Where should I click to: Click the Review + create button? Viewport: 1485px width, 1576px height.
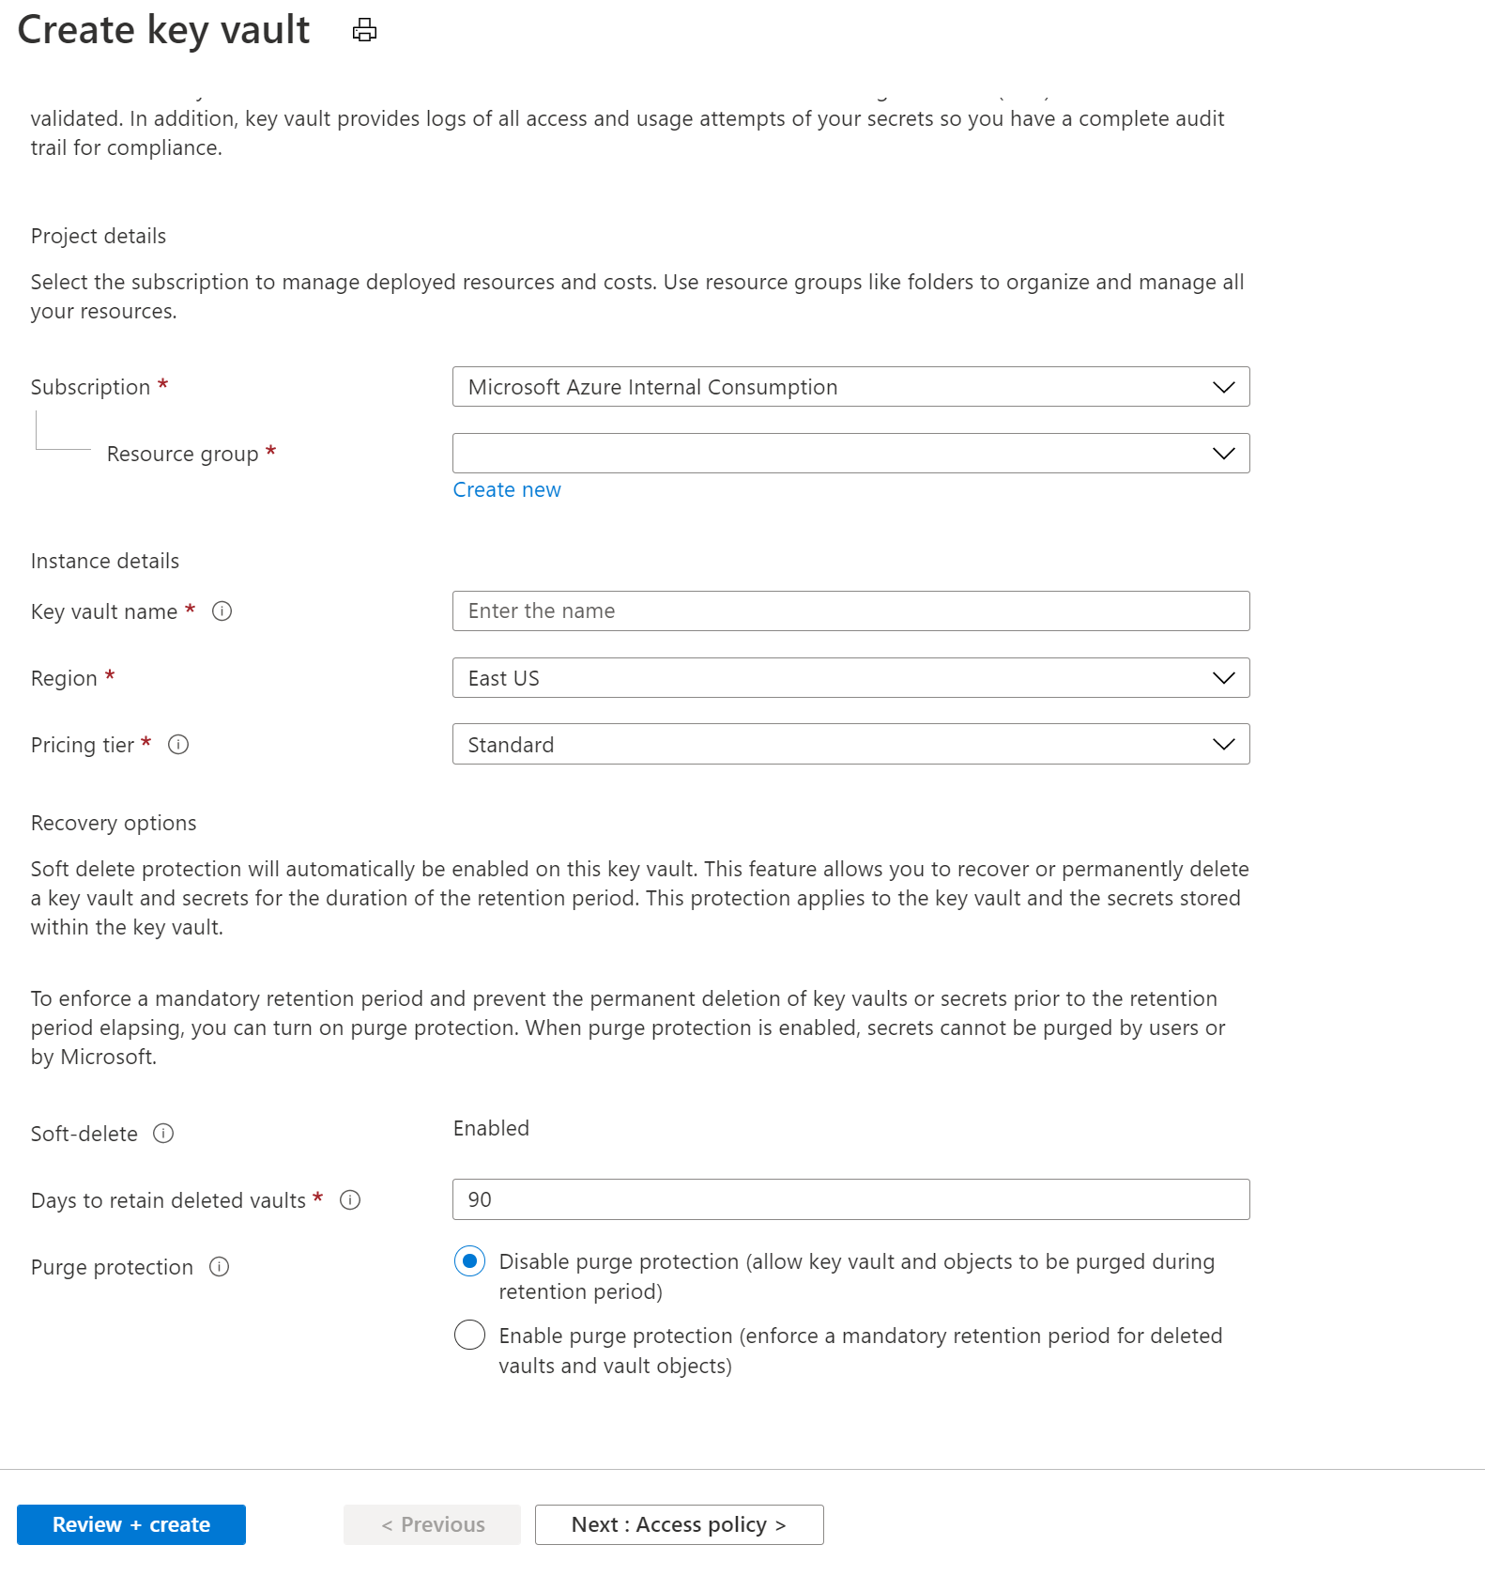click(x=130, y=1524)
